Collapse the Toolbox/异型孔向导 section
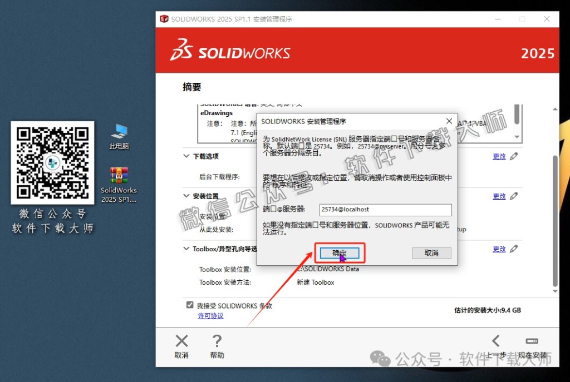570x382 pixels. (186, 249)
